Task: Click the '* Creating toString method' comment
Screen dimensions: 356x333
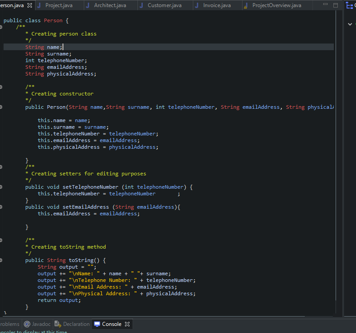Action: point(65,247)
